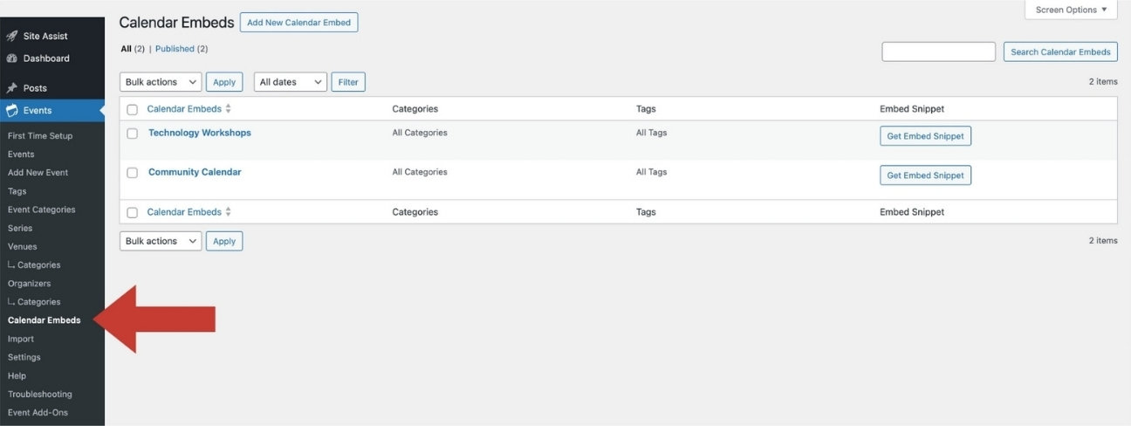The width and height of the screenshot is (1131, 426).
Task: Go to Venues in Events submenu
Action: [x=23, y=246]
